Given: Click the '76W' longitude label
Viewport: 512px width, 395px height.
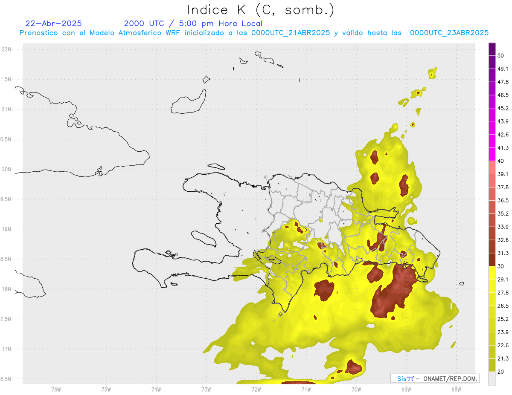Looking at the screenshot, I should click(x=56, y=389).
